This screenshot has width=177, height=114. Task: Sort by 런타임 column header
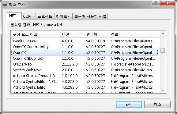(x=96, y=34)
